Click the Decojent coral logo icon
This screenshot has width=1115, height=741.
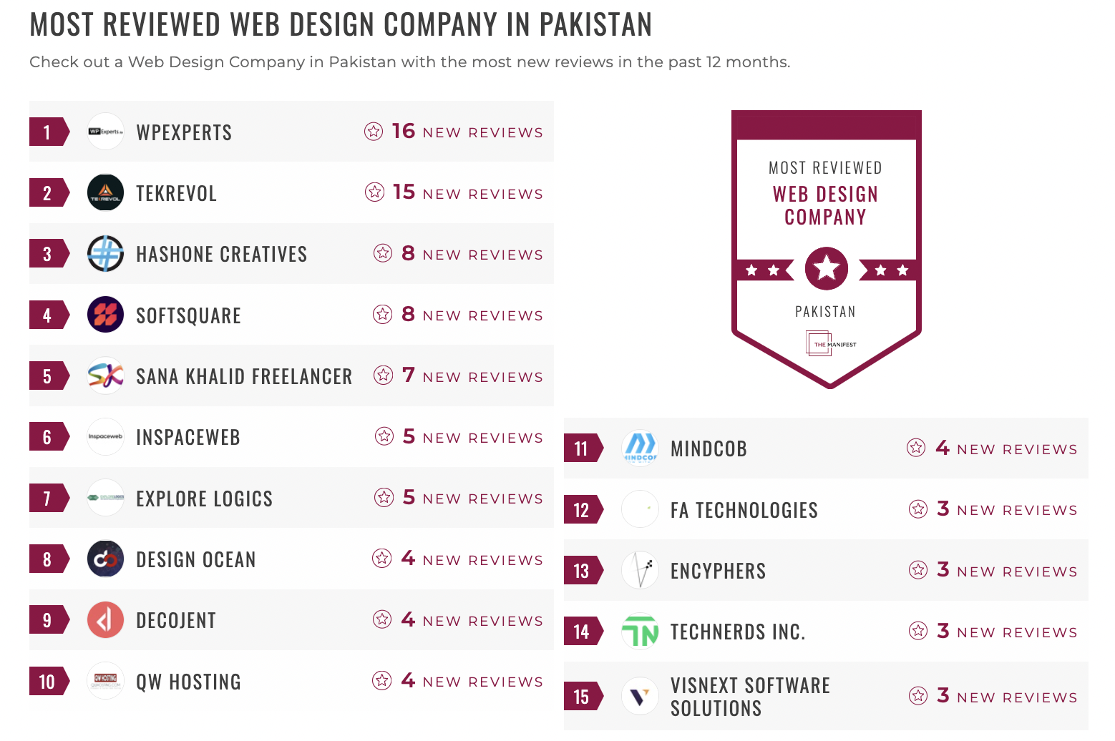tap(105, 619)
